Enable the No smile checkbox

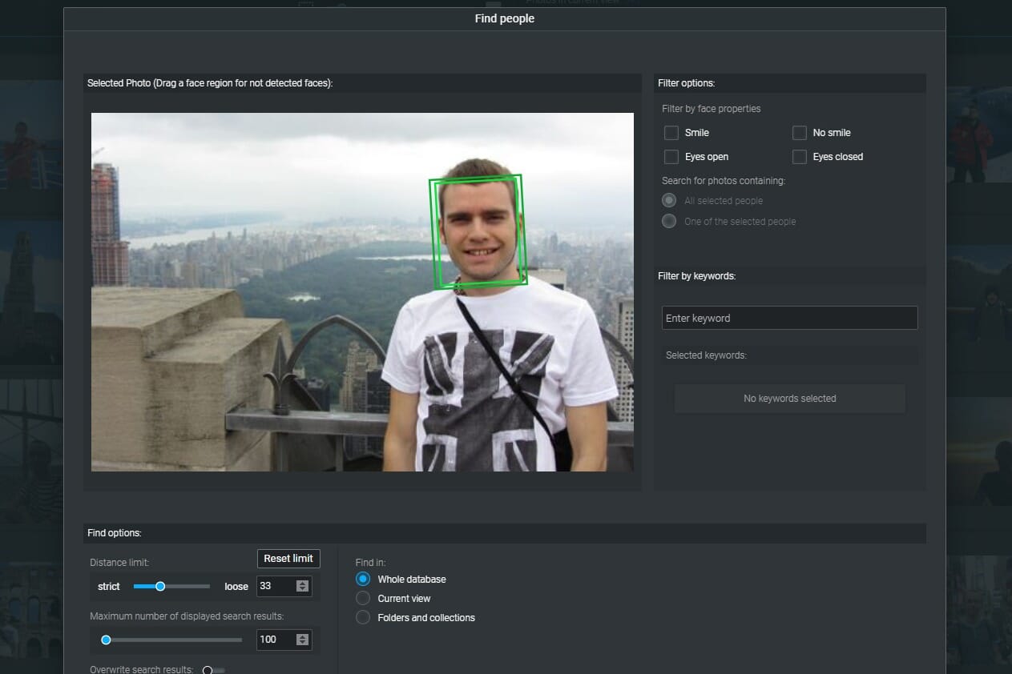click(x=799, y=133)
